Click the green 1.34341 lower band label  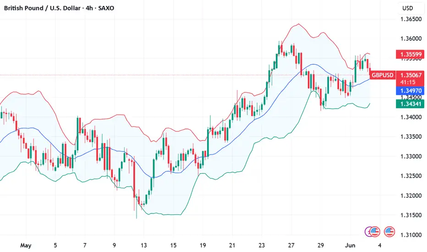[x=410, y=104]
